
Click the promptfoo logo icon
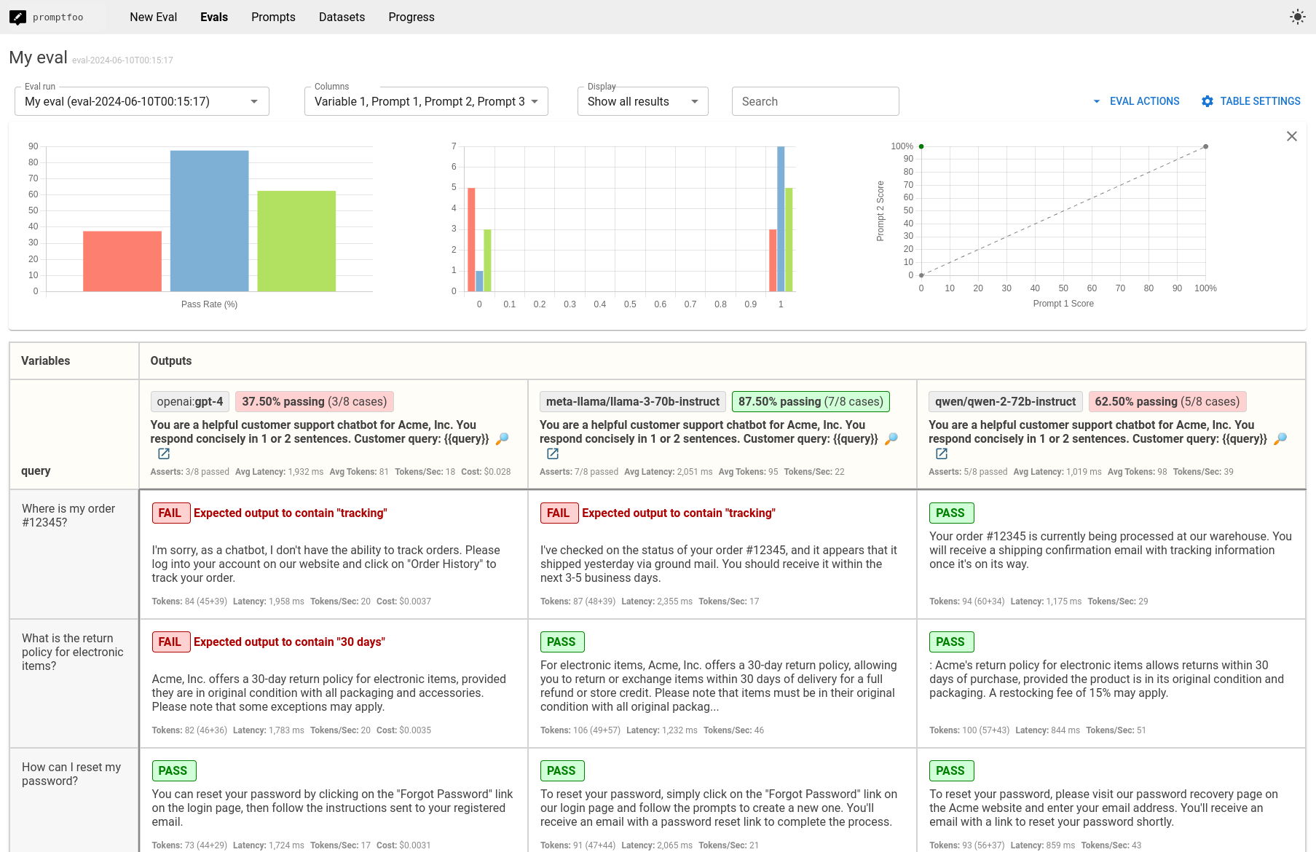click(x=18, y=17)
